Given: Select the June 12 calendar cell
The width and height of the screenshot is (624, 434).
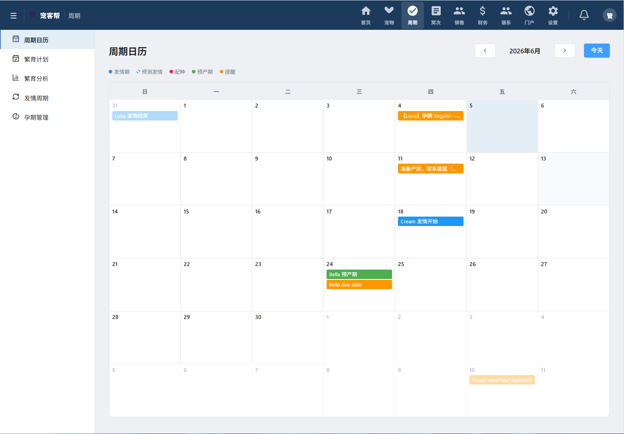Looking at the screenshot, I should click(x=502, y=179).
